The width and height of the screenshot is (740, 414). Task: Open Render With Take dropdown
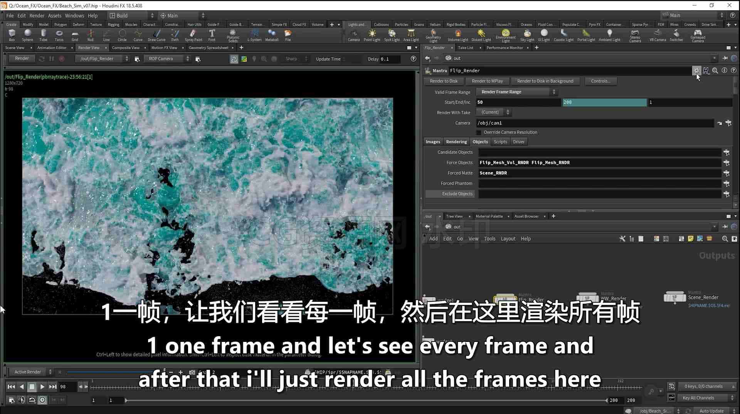[x=493, y=112]
